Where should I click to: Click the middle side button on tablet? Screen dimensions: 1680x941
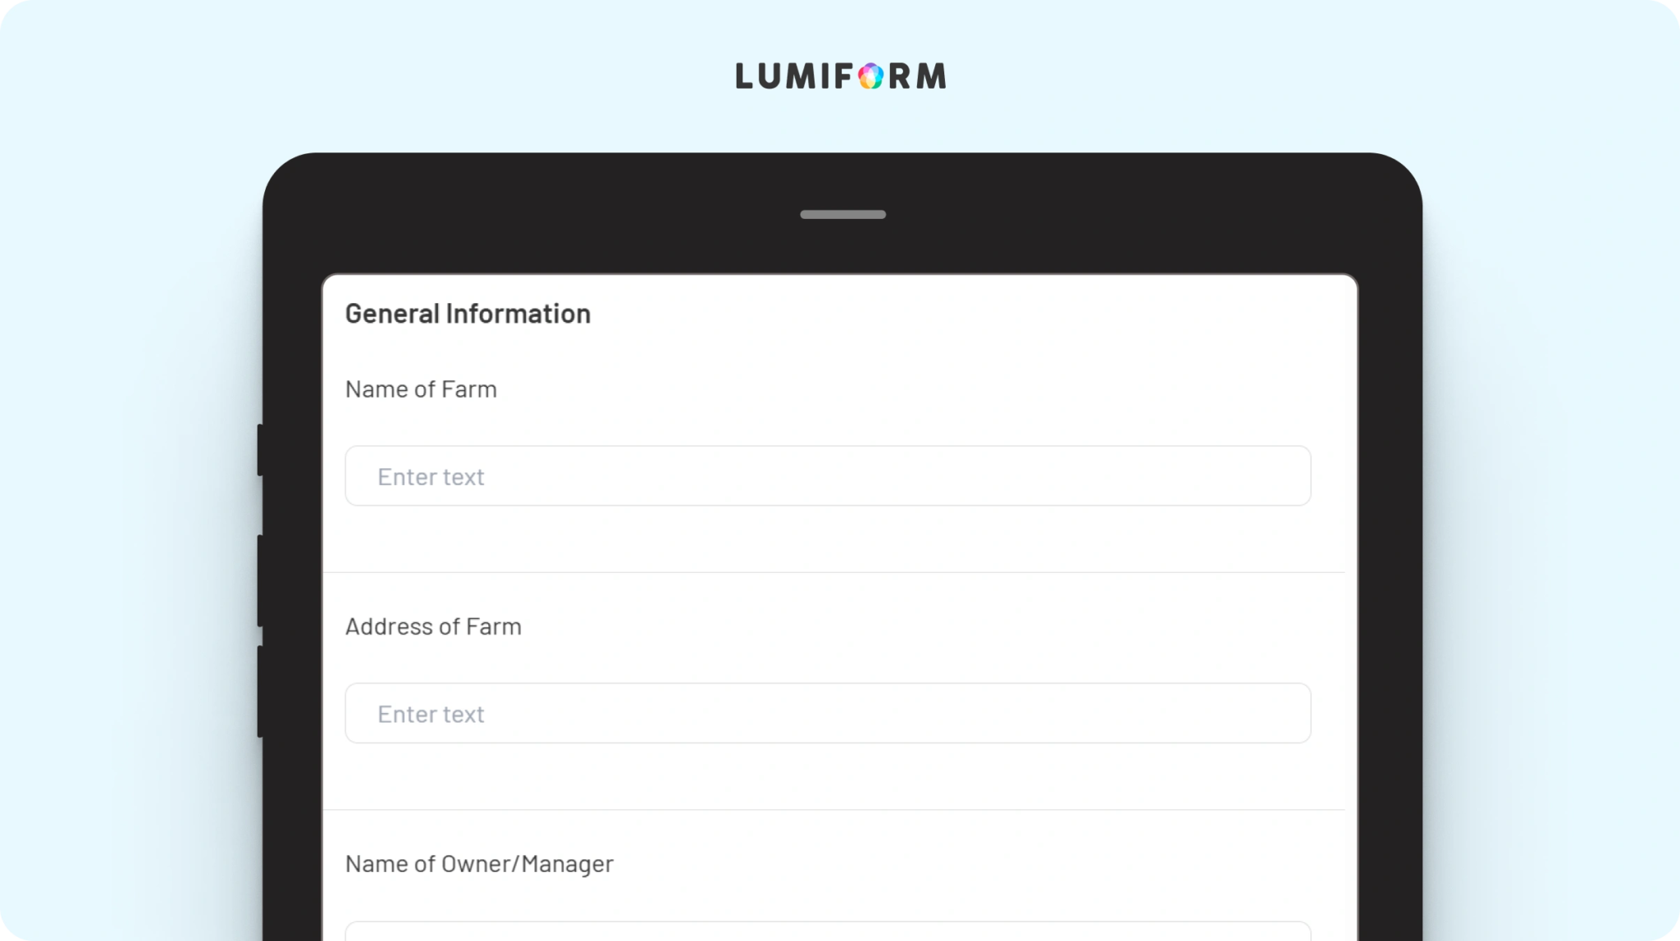(260, 580)
